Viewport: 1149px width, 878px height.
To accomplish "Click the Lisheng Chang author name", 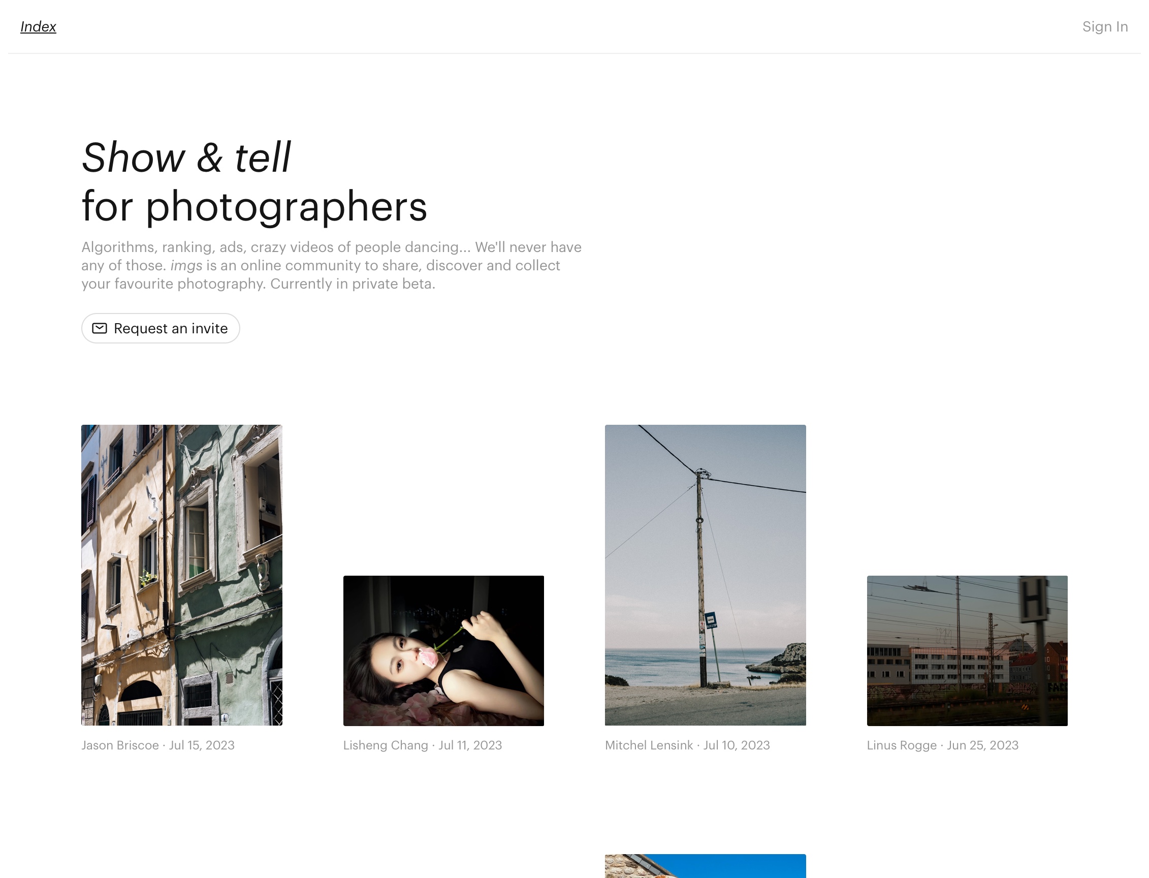I will pyautogui.click(x=386, y=745).
